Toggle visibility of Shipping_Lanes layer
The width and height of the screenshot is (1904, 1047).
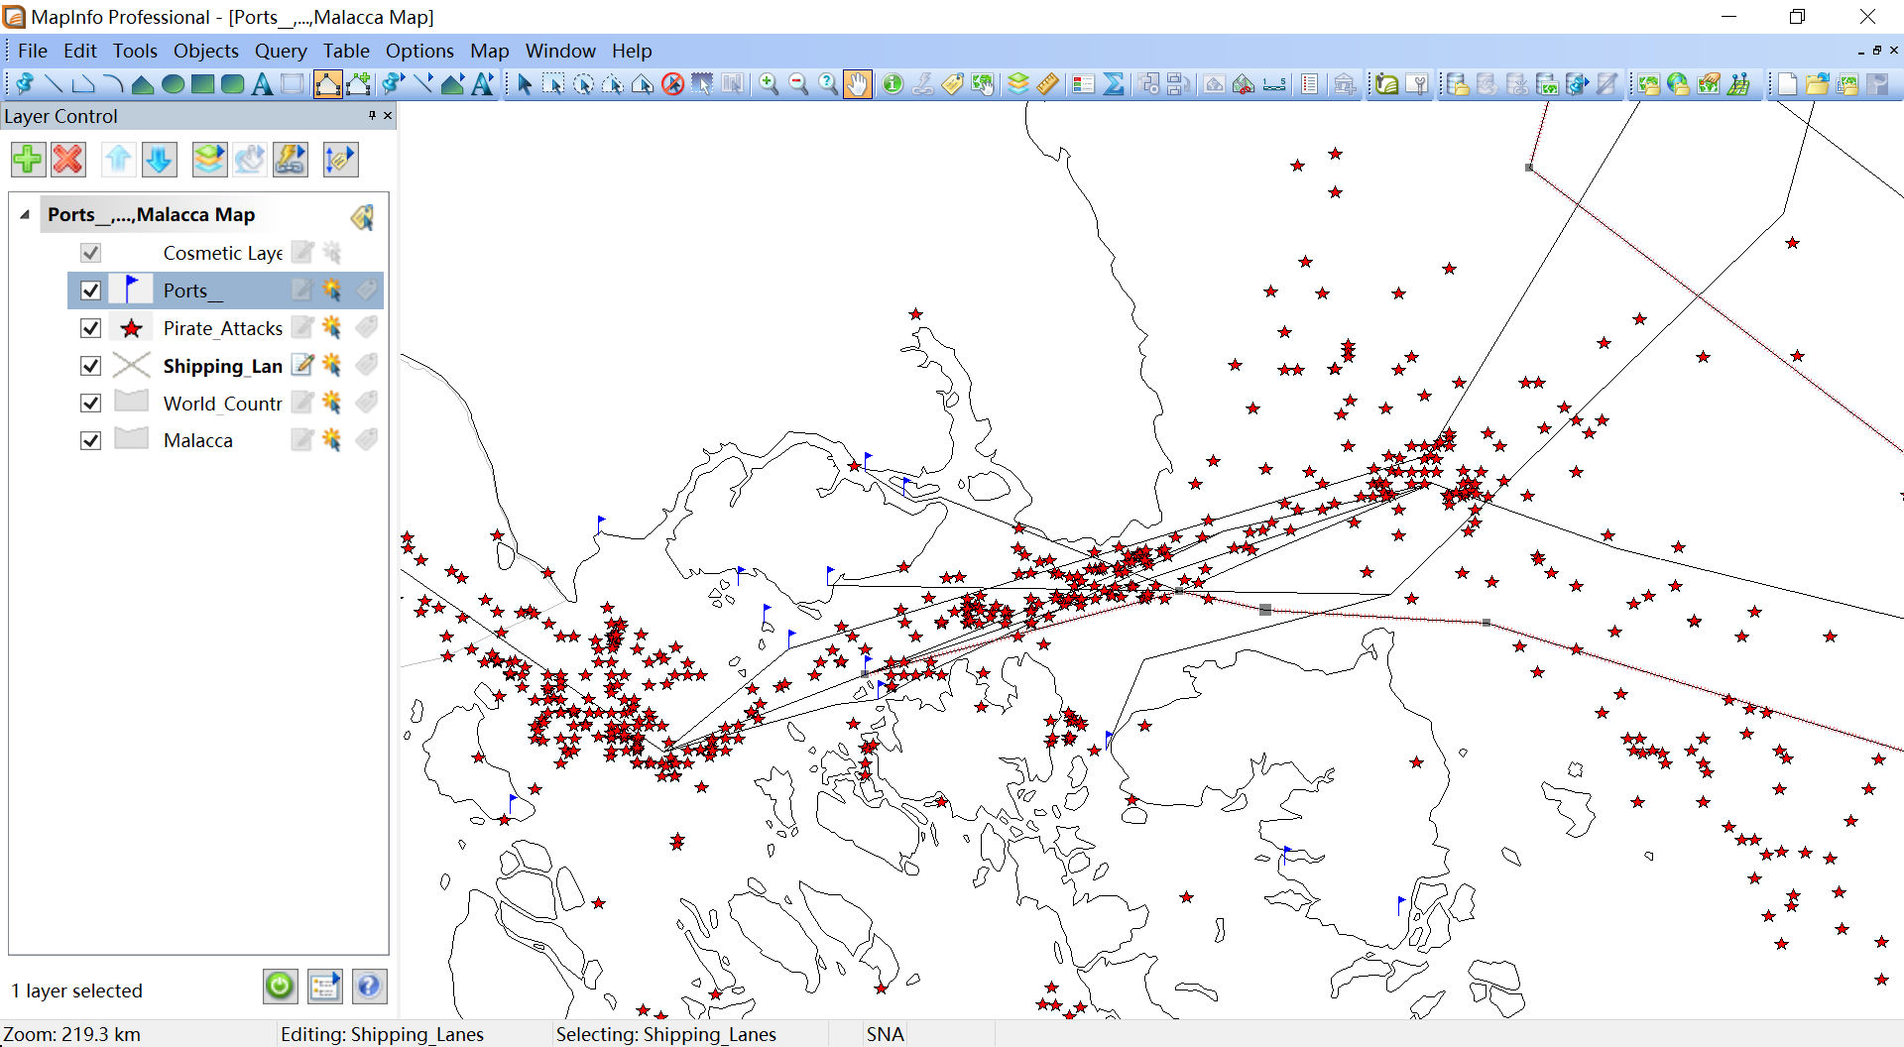(90, 366)
